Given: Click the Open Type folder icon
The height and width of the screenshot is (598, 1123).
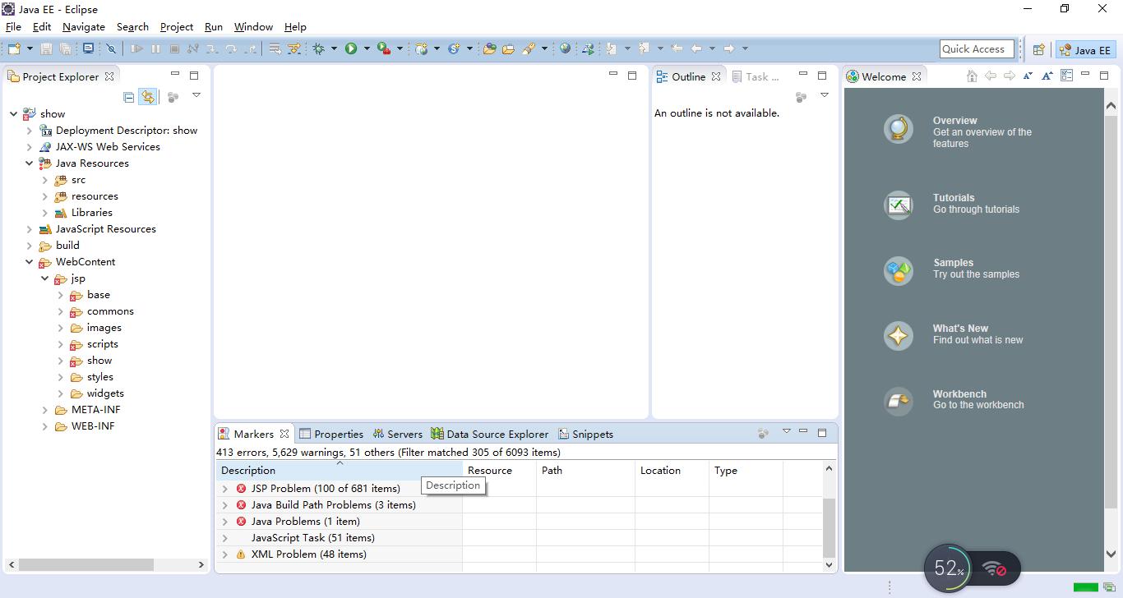Looking at the screenshot, I should 489,48.
